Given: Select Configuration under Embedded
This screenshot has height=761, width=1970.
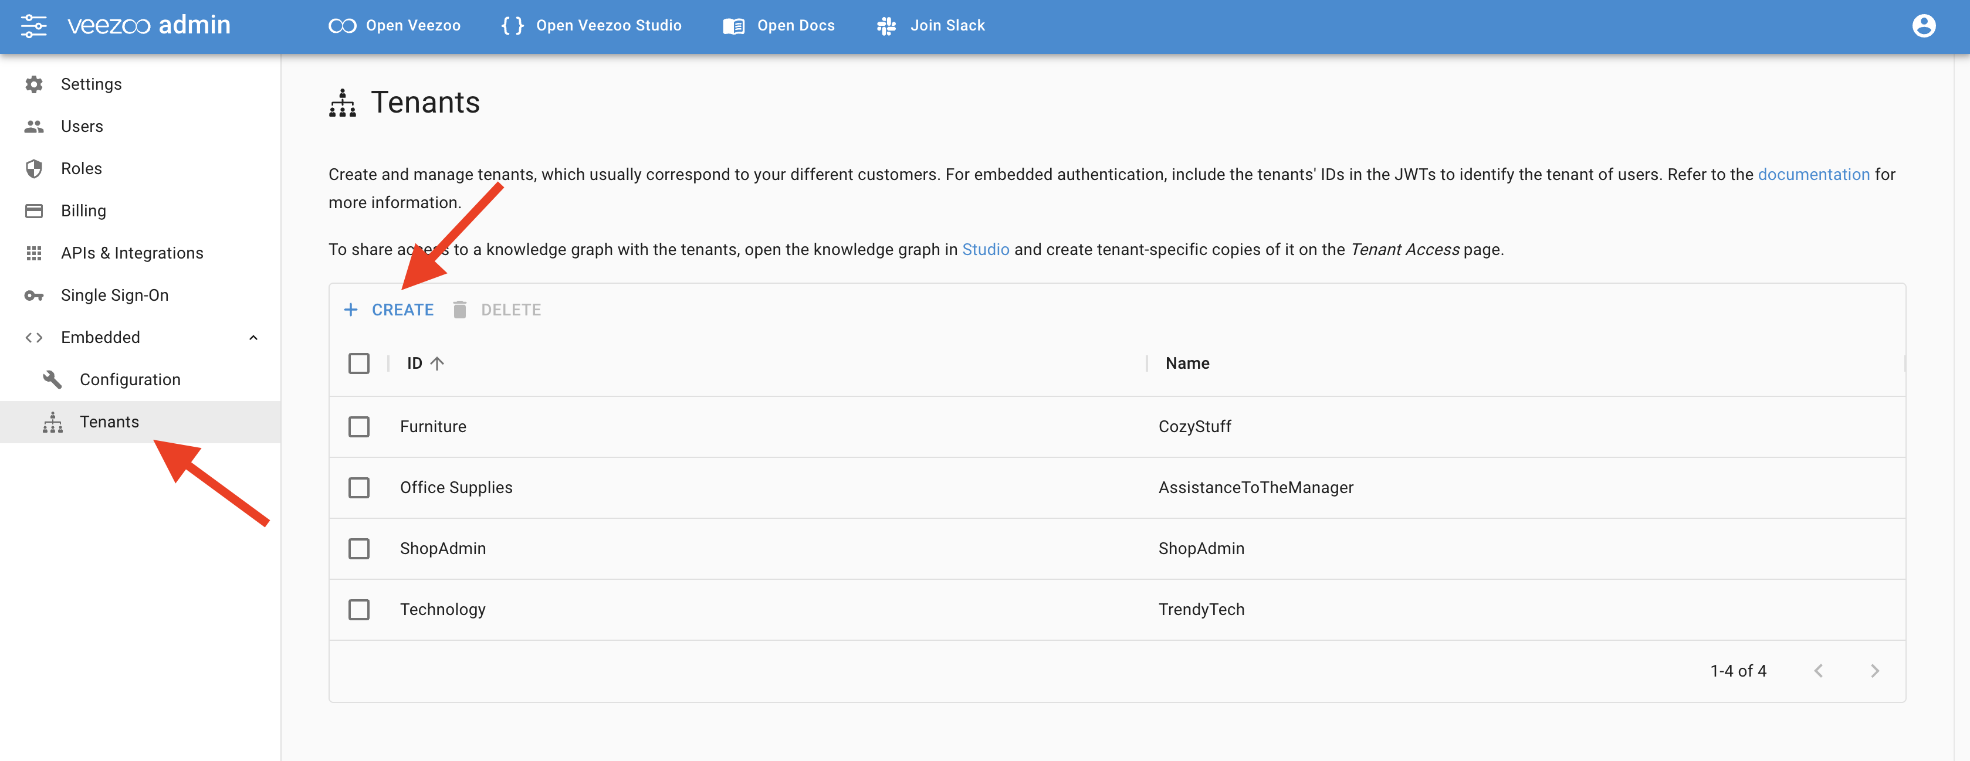Looking at the screenshot, I should [130, 380].
